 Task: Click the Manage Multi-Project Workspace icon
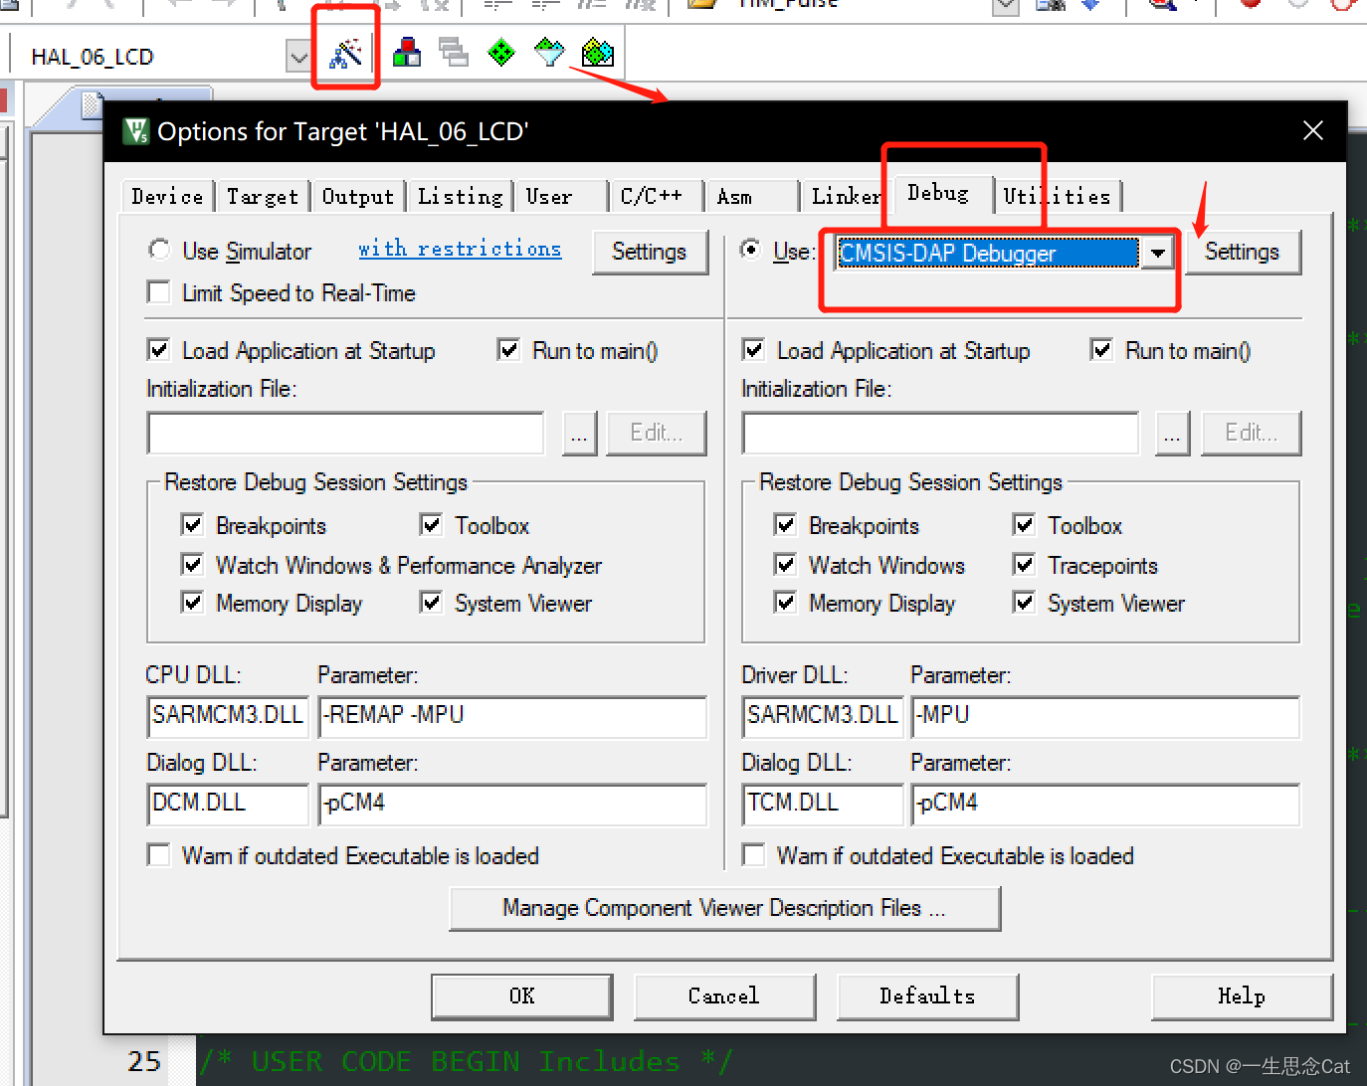[x=454, y=53]
